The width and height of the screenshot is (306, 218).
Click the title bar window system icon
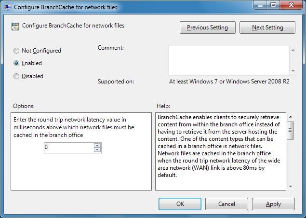[x=7, y=7]
